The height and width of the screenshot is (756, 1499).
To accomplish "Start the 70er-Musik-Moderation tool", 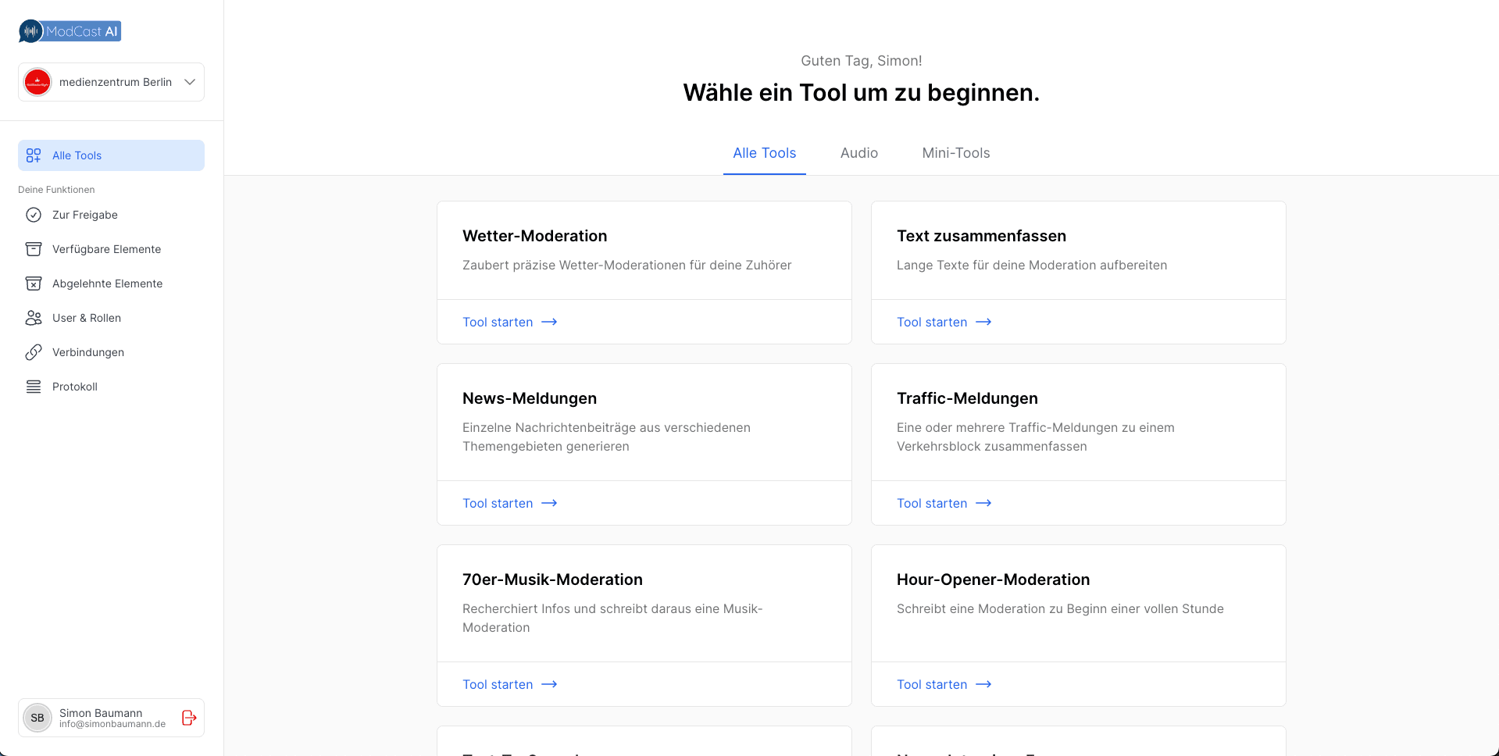I will (x=509, y=684).
